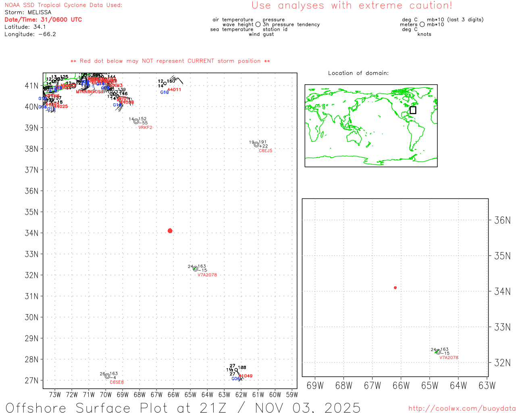Click the 41N latitude label on the main map

tap(31, 86)
